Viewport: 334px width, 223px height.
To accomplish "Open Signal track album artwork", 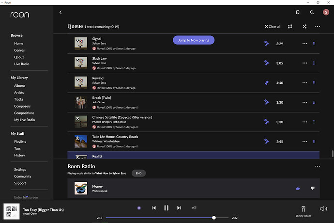I will [81, 44].
